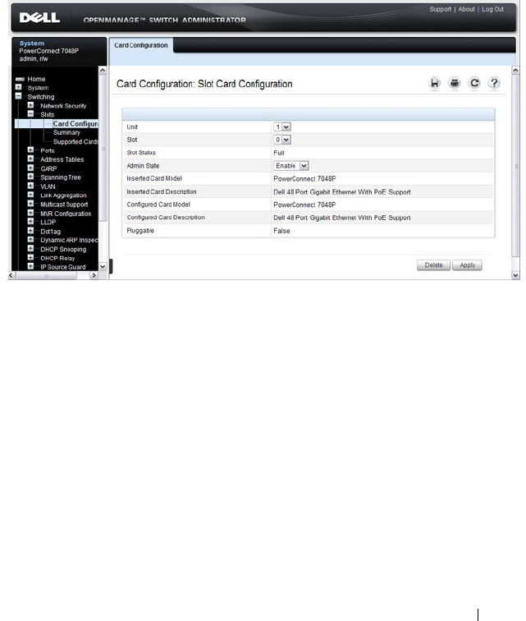The image size is (526, 621).
Task: Click navigation tree scroll down arrow
Action: tap(103, 266)
